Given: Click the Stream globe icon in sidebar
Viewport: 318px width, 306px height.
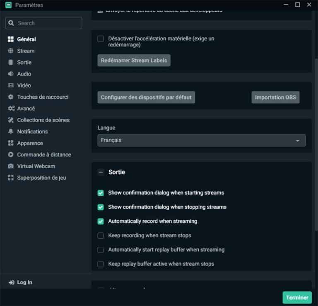Looking at the screenshot, I should (x=11, y=51).
